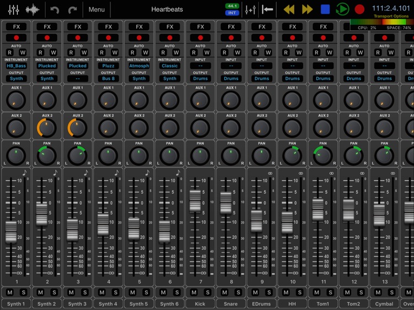Open MIDI note icon on Synth 6 fader
Image resolution: width=414 pixels, height=310 pixels.
178,173
